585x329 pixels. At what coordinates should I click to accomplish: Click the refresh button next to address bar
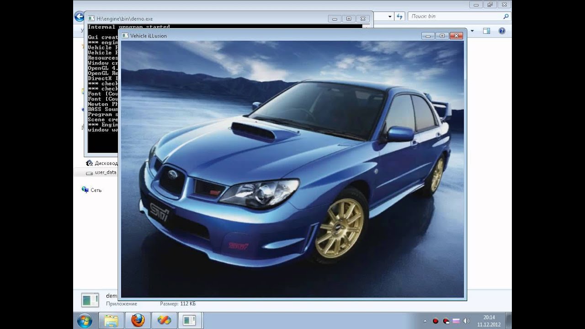(x=400, y=16)
